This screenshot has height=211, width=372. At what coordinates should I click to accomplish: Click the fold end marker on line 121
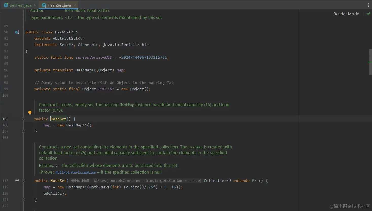(x=24, y=200)
